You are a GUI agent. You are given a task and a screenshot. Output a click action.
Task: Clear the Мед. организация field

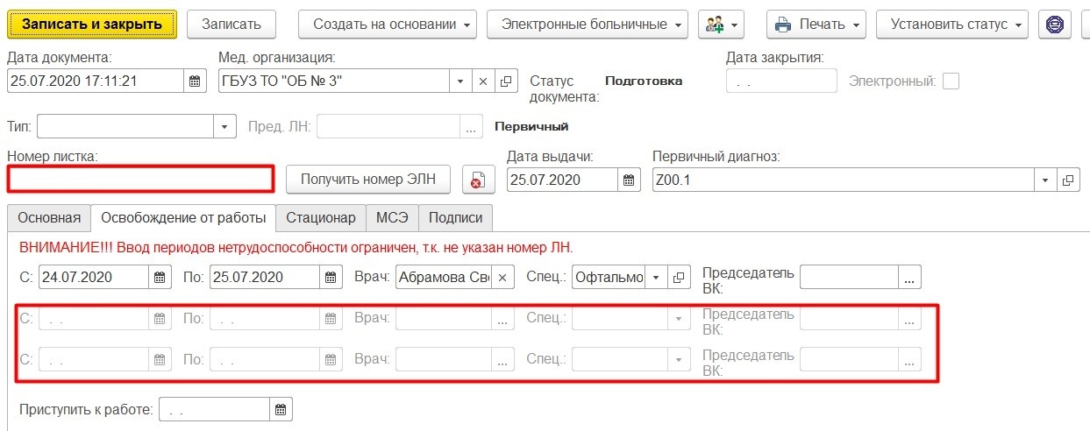[x=483, y=81]
